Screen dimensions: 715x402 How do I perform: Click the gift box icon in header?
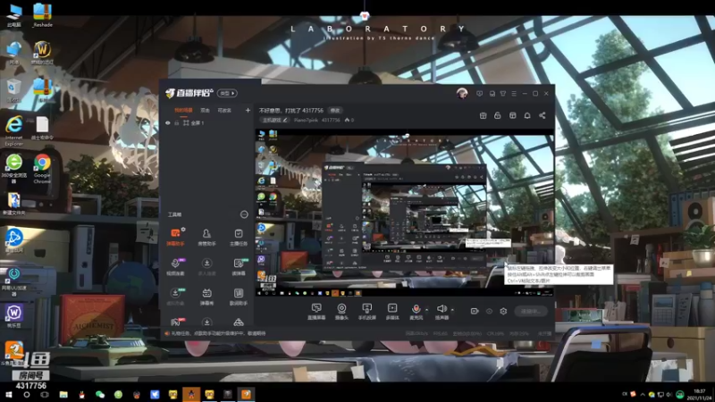click(483, 116)
